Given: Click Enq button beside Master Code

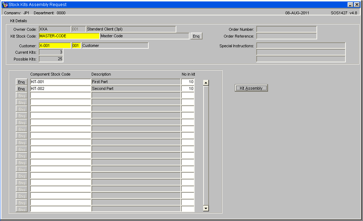Looking at the screenshot, I should [196, 36].
